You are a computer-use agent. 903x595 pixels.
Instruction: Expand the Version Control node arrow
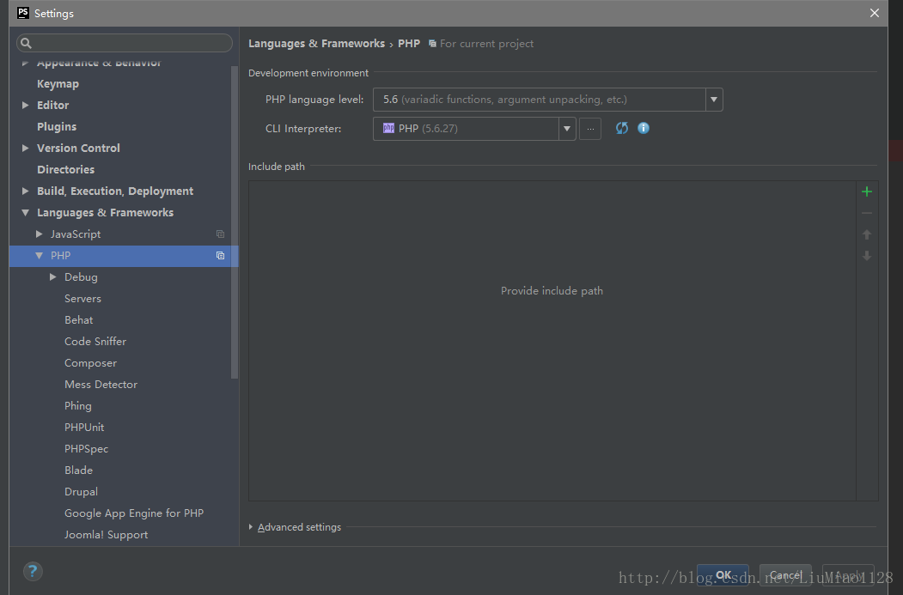pyautogui.click(x=25, y=148)
